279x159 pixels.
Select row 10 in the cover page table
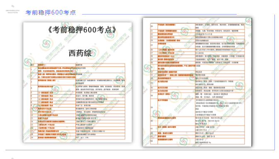(x=78, y=108)
